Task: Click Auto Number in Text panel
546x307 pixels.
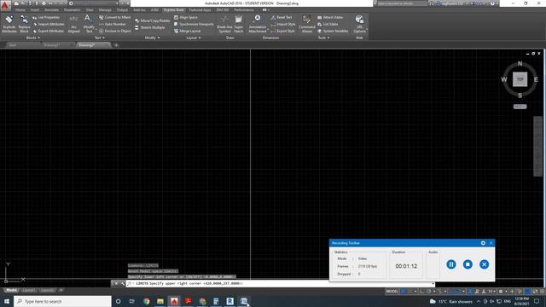Action: pos(113,24)
